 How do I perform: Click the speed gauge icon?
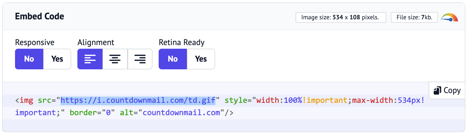click(449, 18)
